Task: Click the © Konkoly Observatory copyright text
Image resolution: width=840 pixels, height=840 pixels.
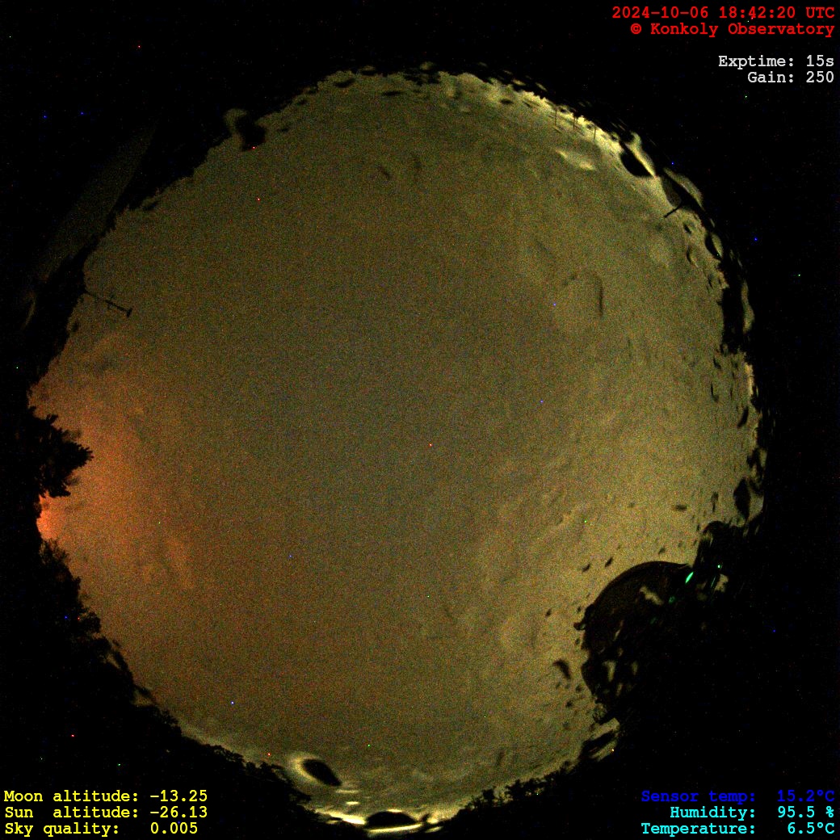Action: coord(732,29)
